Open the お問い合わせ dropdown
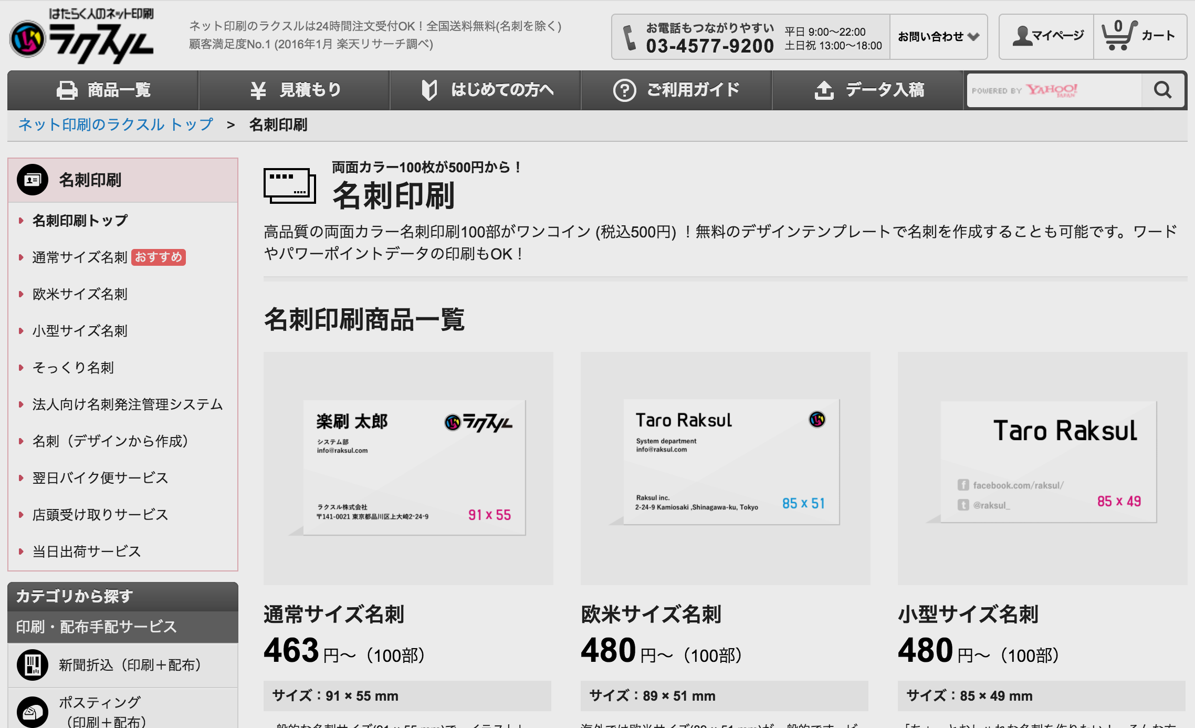This screenshot has height=728, width=1195. [938, 36]
